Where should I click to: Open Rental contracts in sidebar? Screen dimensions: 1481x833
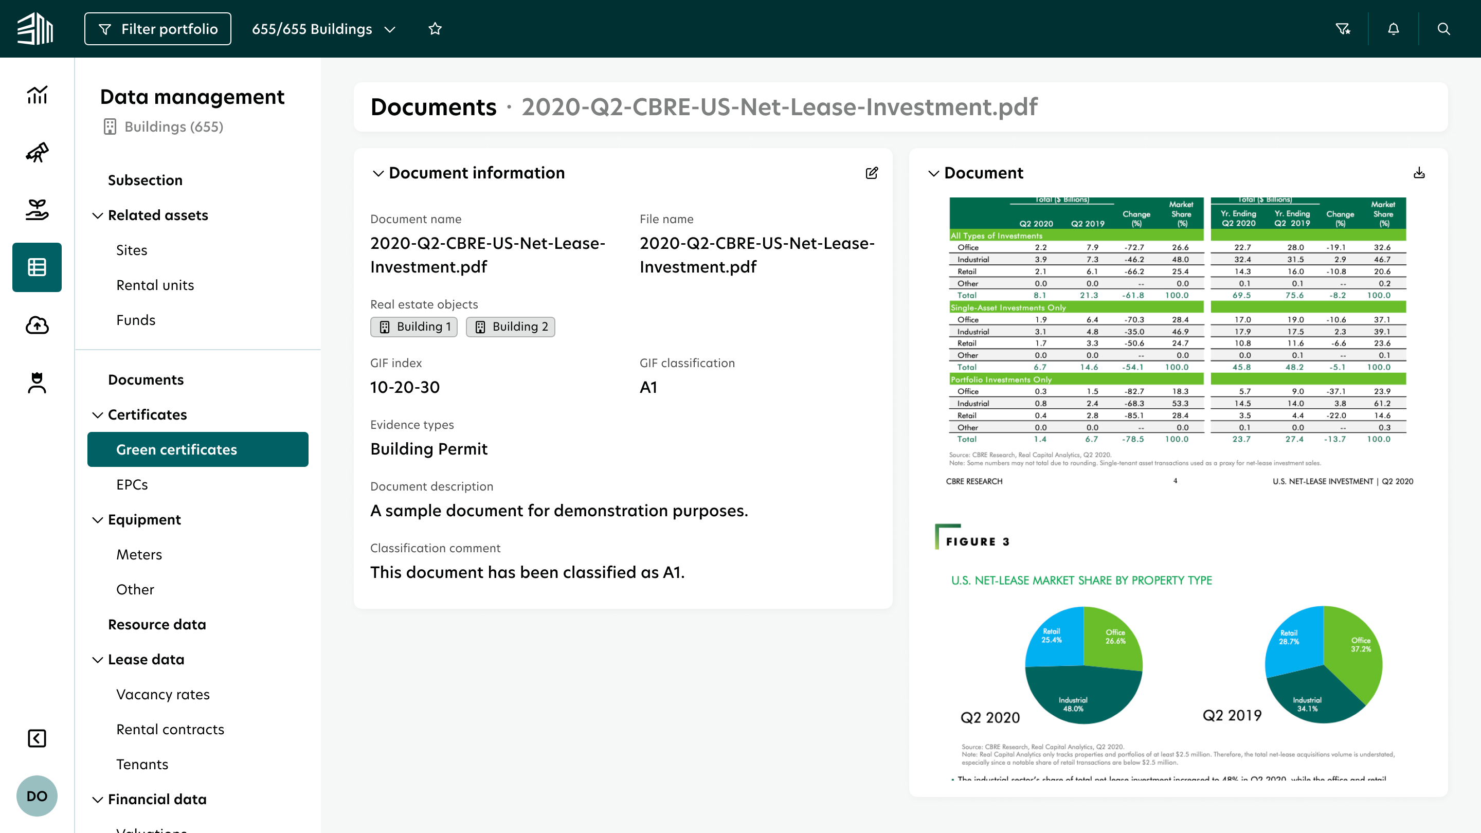point(170,730)
